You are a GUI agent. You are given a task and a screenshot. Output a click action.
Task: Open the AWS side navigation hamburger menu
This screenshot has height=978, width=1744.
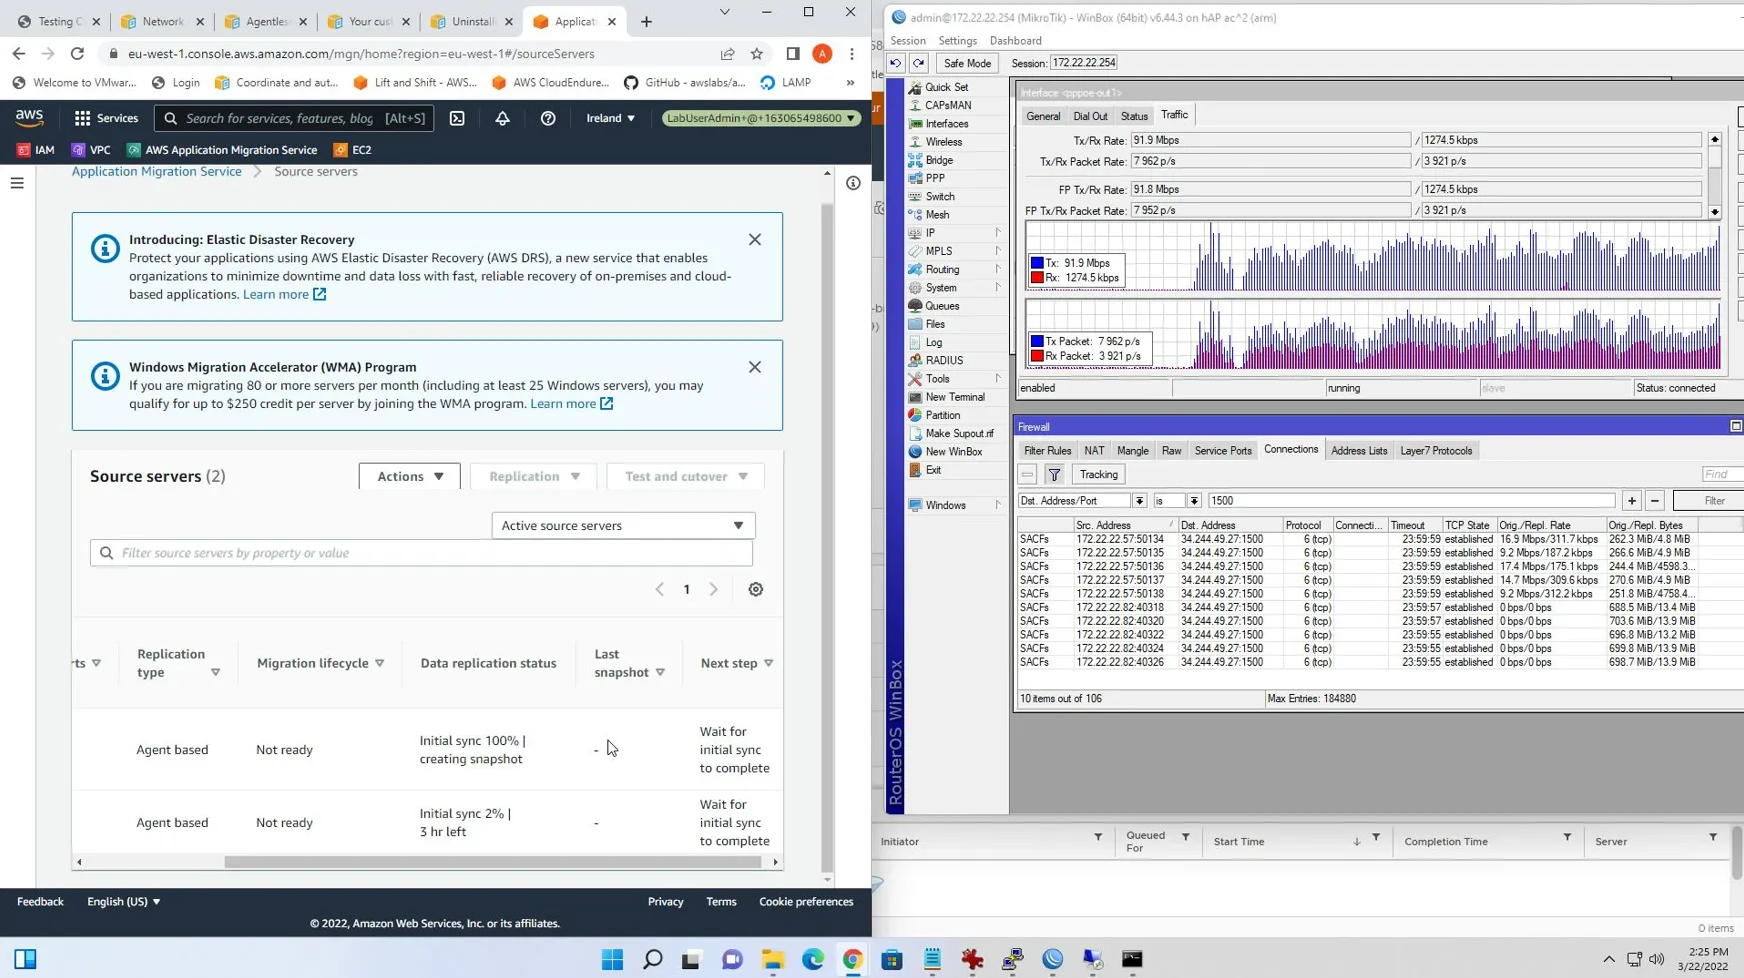17,183
